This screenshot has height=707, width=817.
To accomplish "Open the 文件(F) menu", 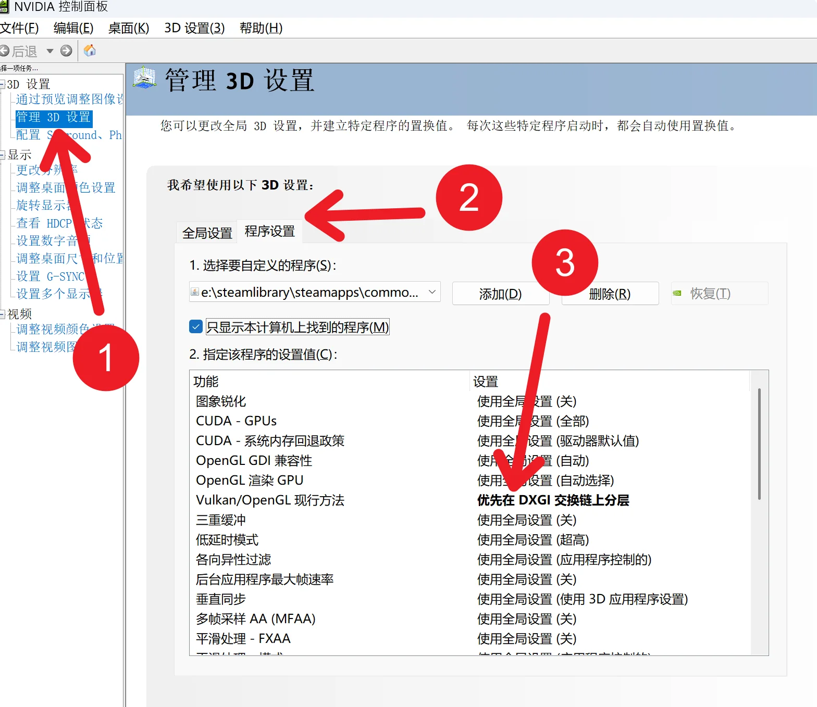I will click(19, 28).
